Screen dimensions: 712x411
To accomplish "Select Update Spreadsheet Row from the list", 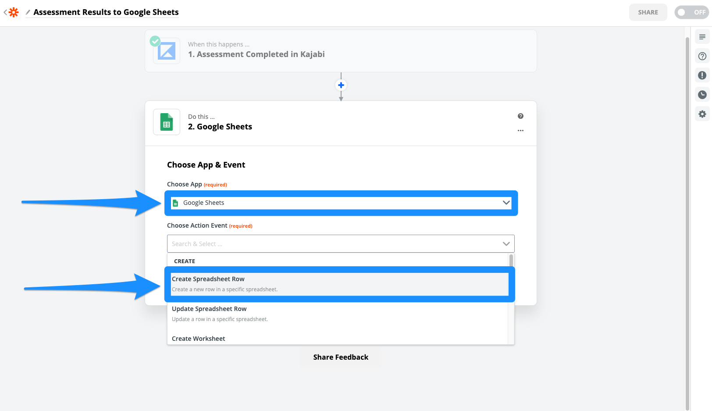I will 340,313.
